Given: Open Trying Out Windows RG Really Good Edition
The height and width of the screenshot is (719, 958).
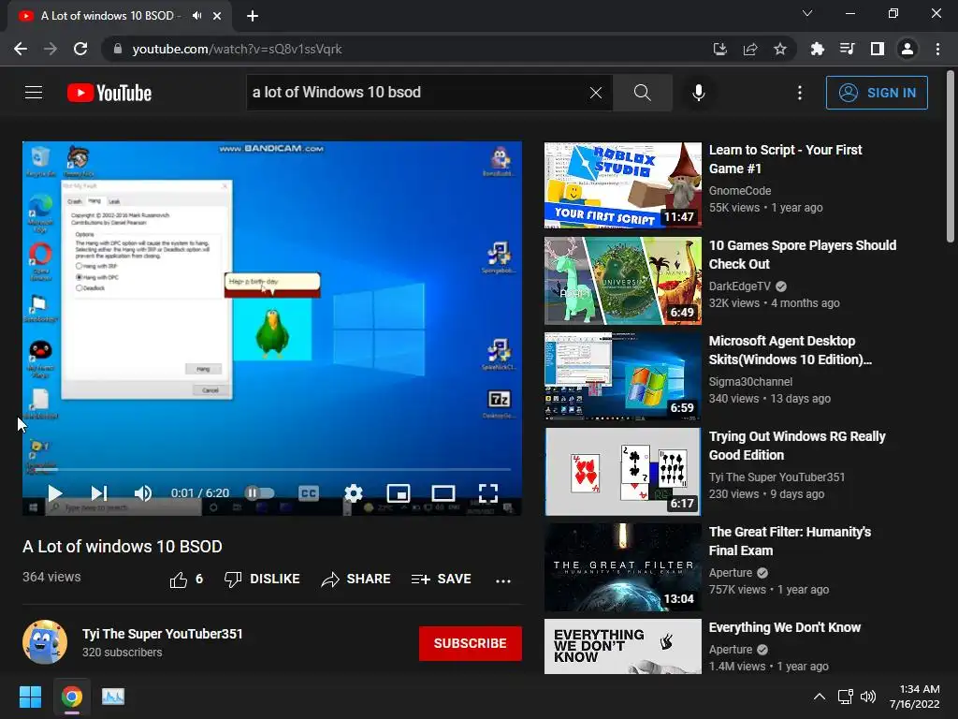Looking at the screenshot, I should (797, 446).
